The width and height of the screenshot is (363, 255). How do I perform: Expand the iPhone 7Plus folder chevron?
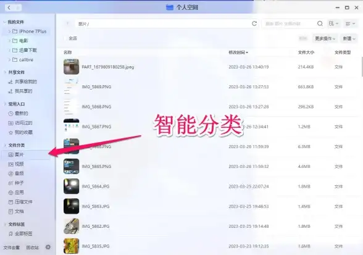click(9, 31)
